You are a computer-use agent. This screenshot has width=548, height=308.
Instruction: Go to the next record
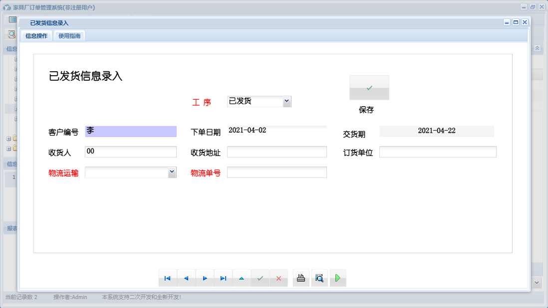tap(205, 278)
